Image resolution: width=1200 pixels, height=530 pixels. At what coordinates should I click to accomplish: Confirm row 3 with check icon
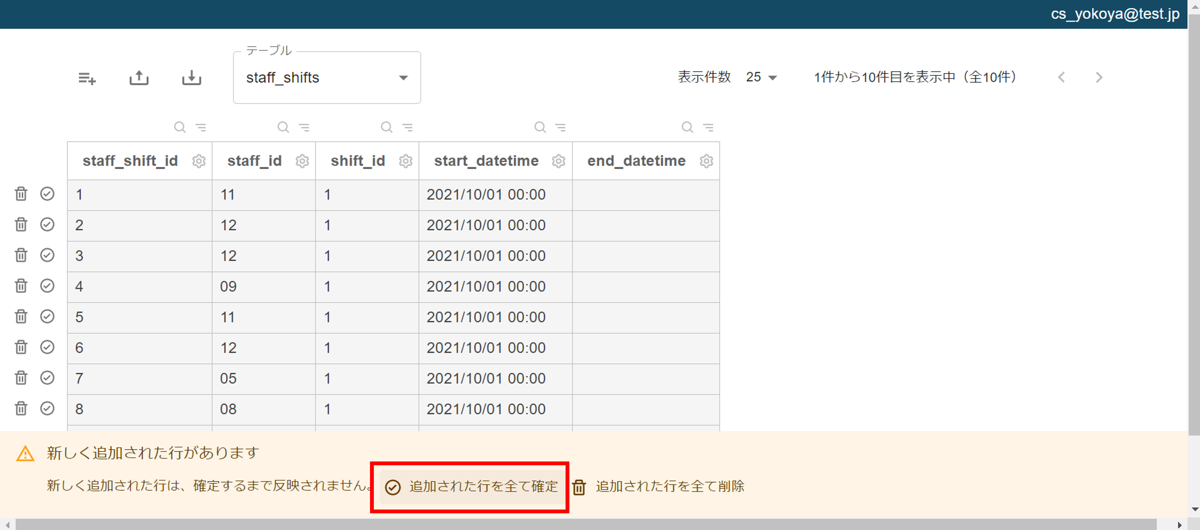[x=47, y=255]
